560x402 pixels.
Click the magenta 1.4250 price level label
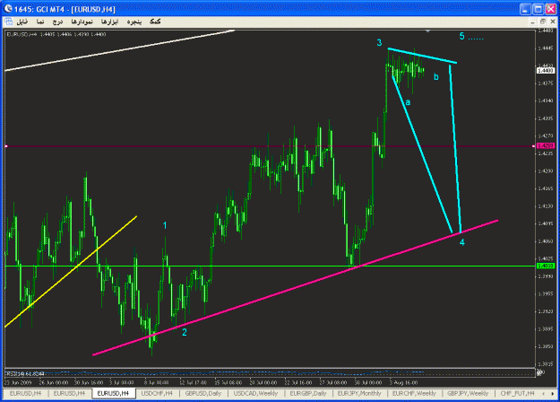546,146
